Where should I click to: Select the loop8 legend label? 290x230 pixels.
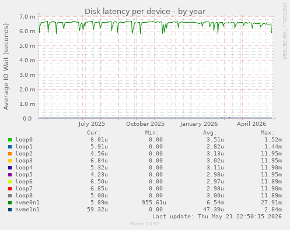tap(24, 196)
